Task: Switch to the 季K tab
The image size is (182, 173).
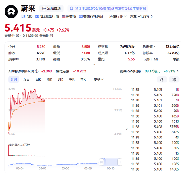Action: click(x=72, y=79)
